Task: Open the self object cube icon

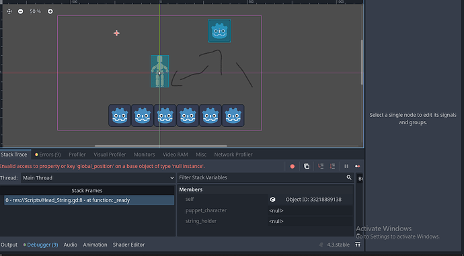Action: 272,200
